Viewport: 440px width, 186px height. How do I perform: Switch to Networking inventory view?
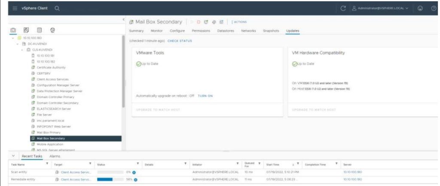tap(52, 31)
